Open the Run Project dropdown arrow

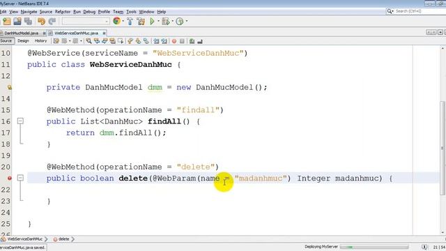point(158,22)
